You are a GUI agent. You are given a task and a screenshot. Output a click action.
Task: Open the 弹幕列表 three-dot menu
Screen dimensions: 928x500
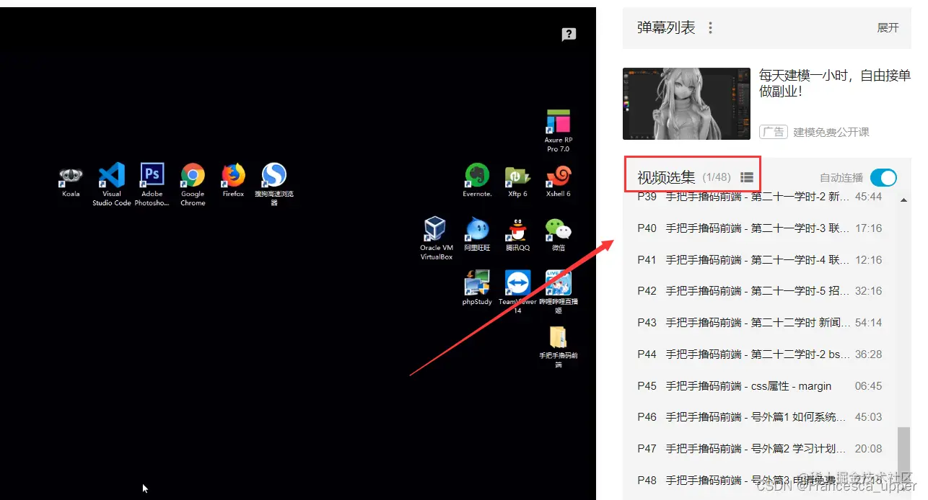[x=710, y=27]
